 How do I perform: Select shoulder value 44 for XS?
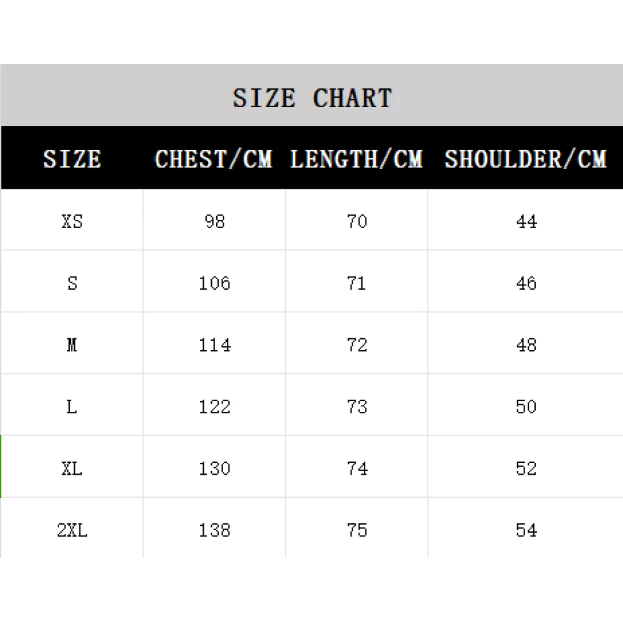(x=526, y=221)
